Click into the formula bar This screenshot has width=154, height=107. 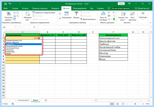point(93,27)
